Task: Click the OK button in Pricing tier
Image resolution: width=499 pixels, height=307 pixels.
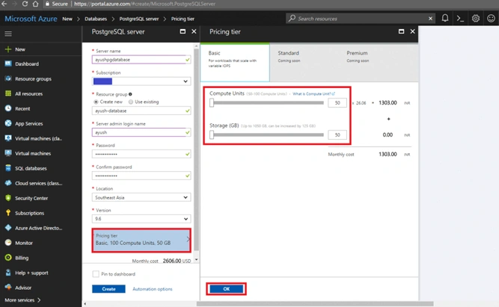Action: point(226,289)
